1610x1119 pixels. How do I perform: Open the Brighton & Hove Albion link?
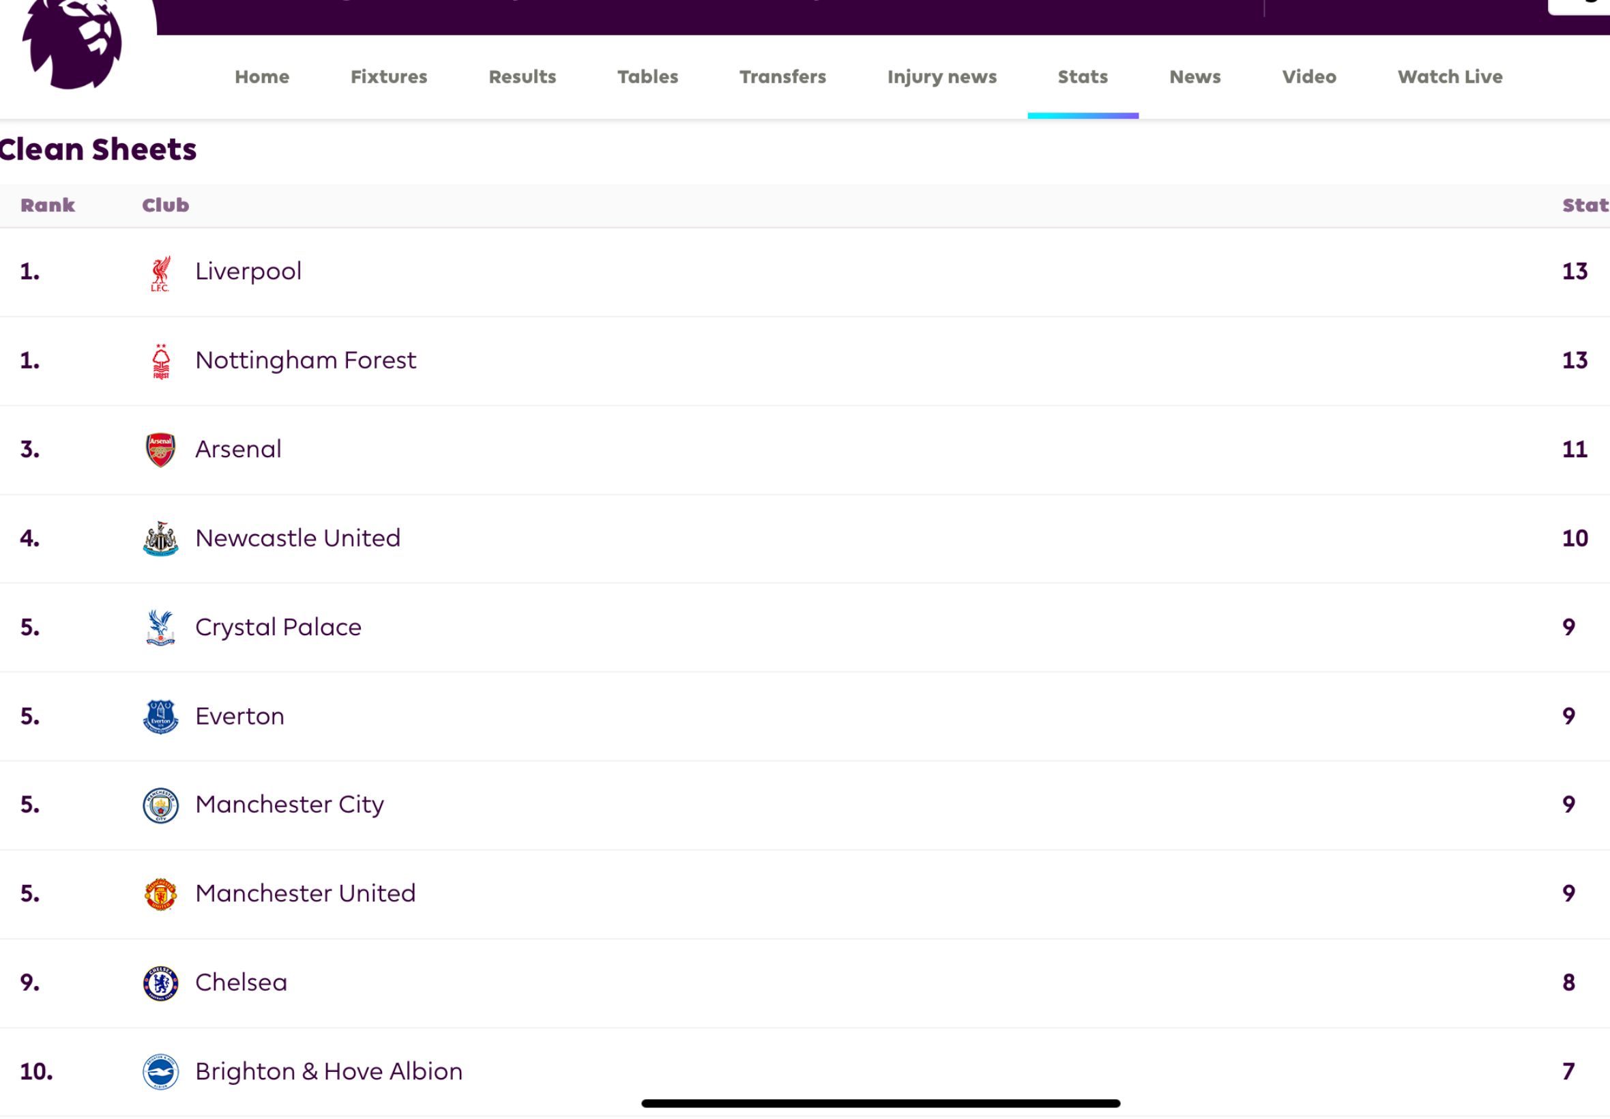click(329, 1071)
